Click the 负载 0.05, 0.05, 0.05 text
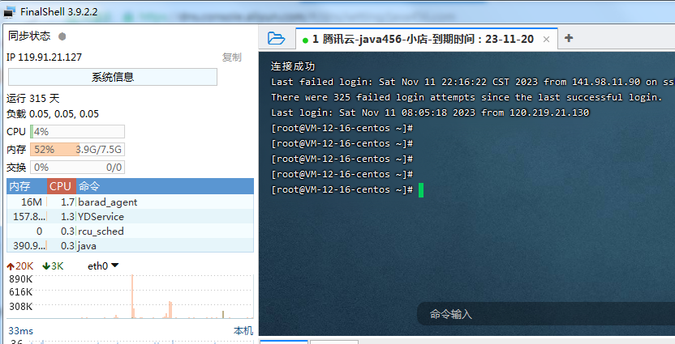675x344 pixels. click(x=53, y=114)
